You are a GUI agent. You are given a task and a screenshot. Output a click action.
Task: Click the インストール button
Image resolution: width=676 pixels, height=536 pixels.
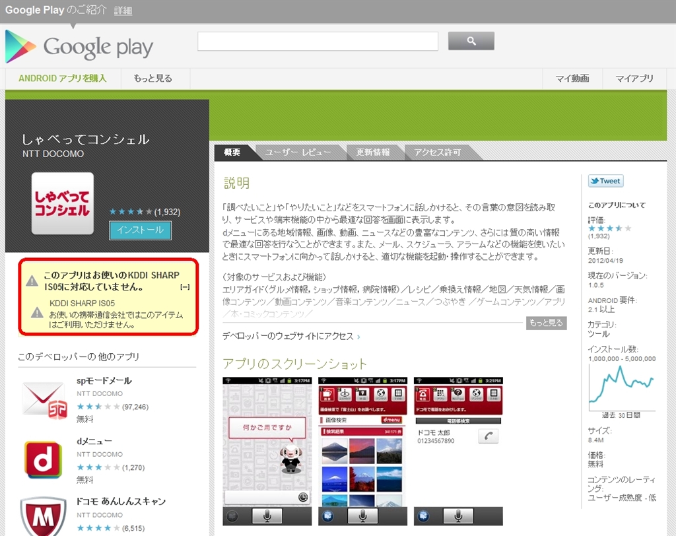click(140, 230)
